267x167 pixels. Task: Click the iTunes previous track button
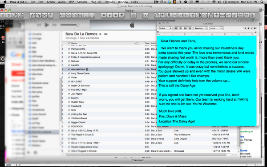[x=39, y=25]
